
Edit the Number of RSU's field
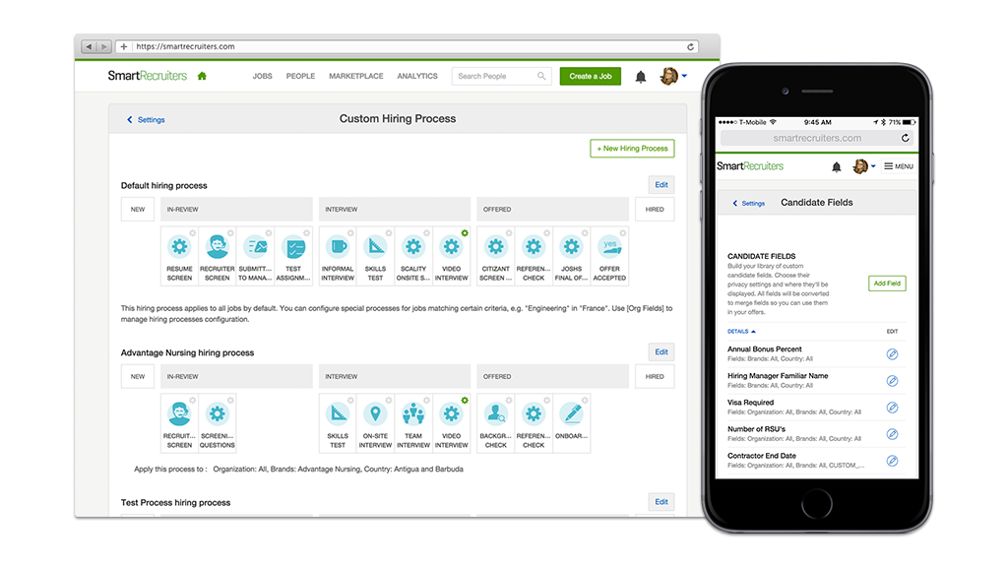(x=892, y=434)
